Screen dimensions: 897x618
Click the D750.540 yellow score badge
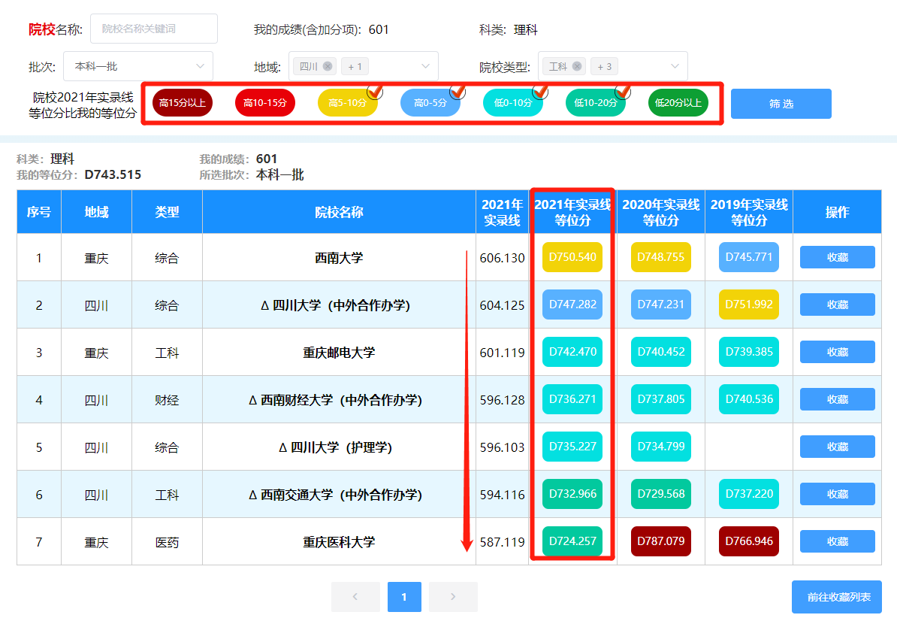[572, 257]
